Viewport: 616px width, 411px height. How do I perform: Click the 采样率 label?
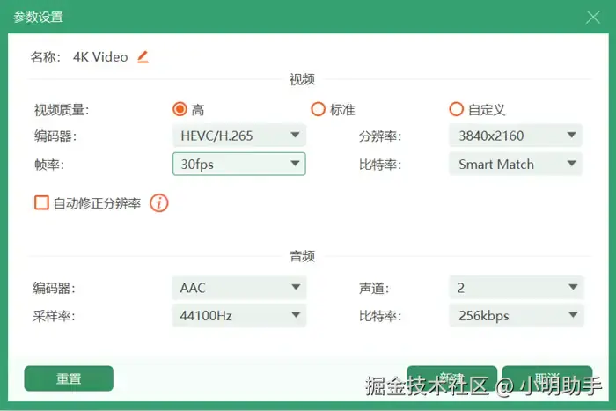[x=54, y=316]
